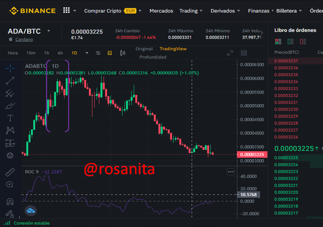The height and width of the screenshot is (227, 323).
Task: Show more 24h statistics arrow
Action: (x=261, y=33)
